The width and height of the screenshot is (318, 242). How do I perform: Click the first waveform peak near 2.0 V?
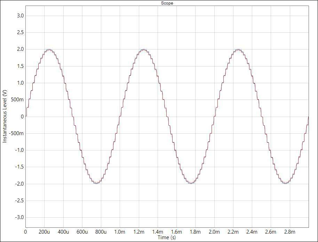[49, 49]
